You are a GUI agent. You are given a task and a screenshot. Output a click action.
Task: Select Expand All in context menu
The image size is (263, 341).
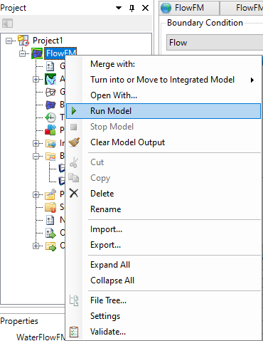110,265
